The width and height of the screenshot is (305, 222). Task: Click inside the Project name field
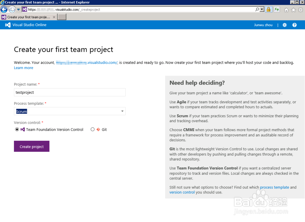click(x=70, y=92)
